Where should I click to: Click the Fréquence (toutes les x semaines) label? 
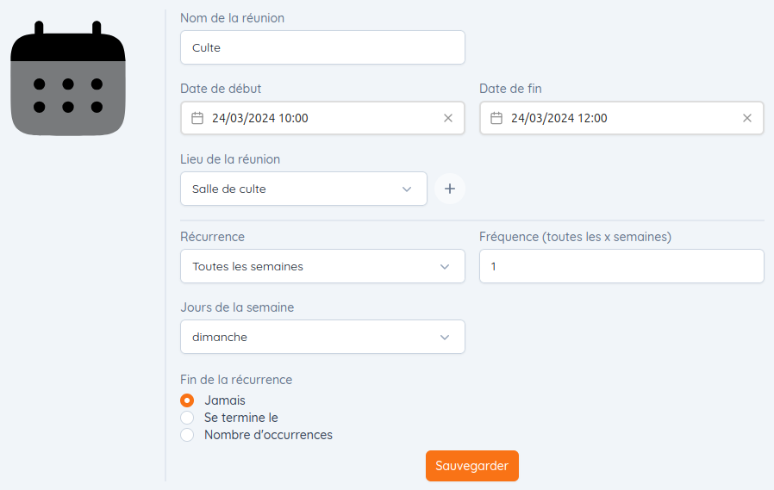(x=576, y=237)
